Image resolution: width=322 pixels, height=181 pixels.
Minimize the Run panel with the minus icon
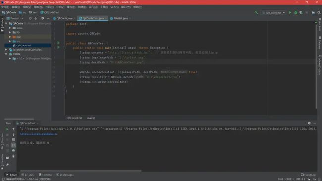(x=315, y=123)
